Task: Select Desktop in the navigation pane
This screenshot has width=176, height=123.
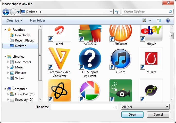Action: pos(20,46)
